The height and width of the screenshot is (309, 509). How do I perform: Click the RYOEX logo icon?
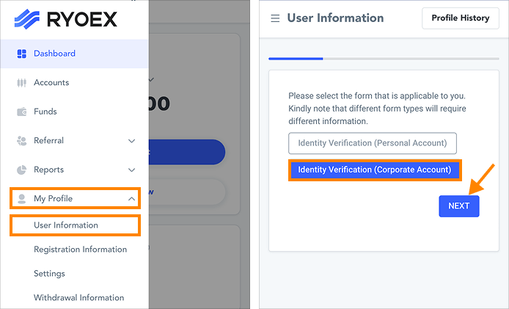pyautogui.click(x=27, y=18)
